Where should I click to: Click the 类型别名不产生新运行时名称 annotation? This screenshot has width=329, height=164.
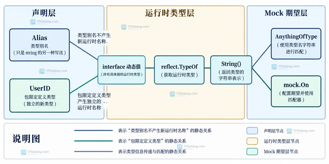tap(94, 38)
